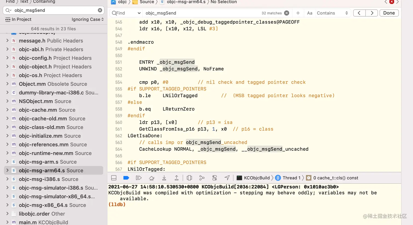Screen dimensions: 413x225
Task: Select objc-msg-i386.s Source row
Action: tap(54, 179)
